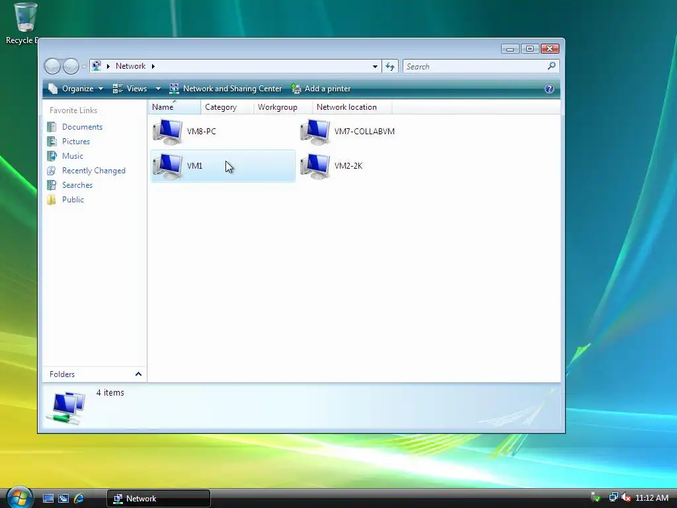Click Show Desktop in Quick Launch

coord(48,498)
